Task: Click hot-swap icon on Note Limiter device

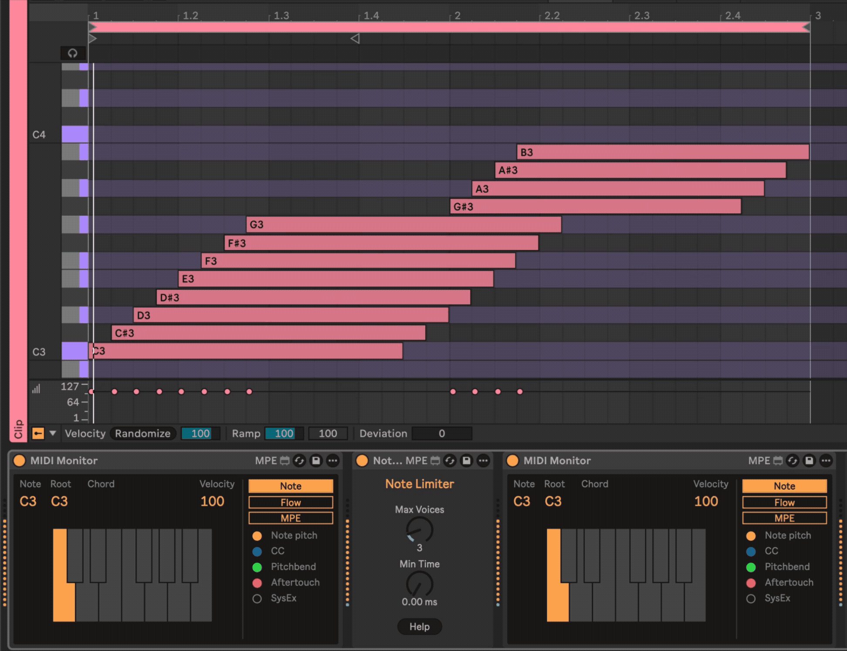Action: [450, 461]
